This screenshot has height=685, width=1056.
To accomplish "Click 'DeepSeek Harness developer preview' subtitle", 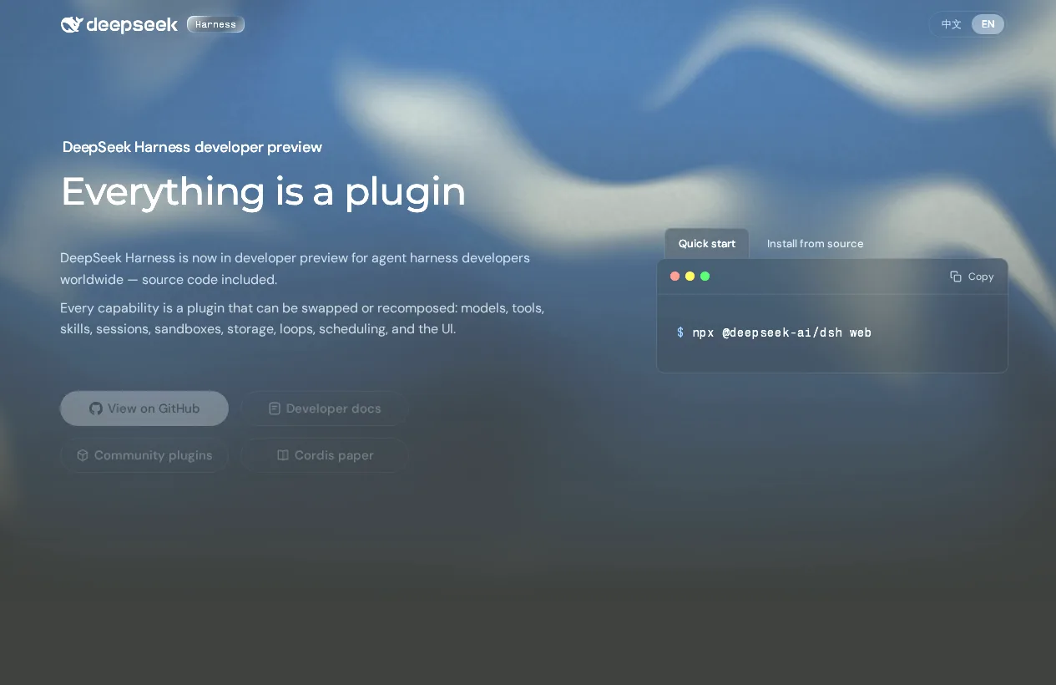I will coord(192,147).
